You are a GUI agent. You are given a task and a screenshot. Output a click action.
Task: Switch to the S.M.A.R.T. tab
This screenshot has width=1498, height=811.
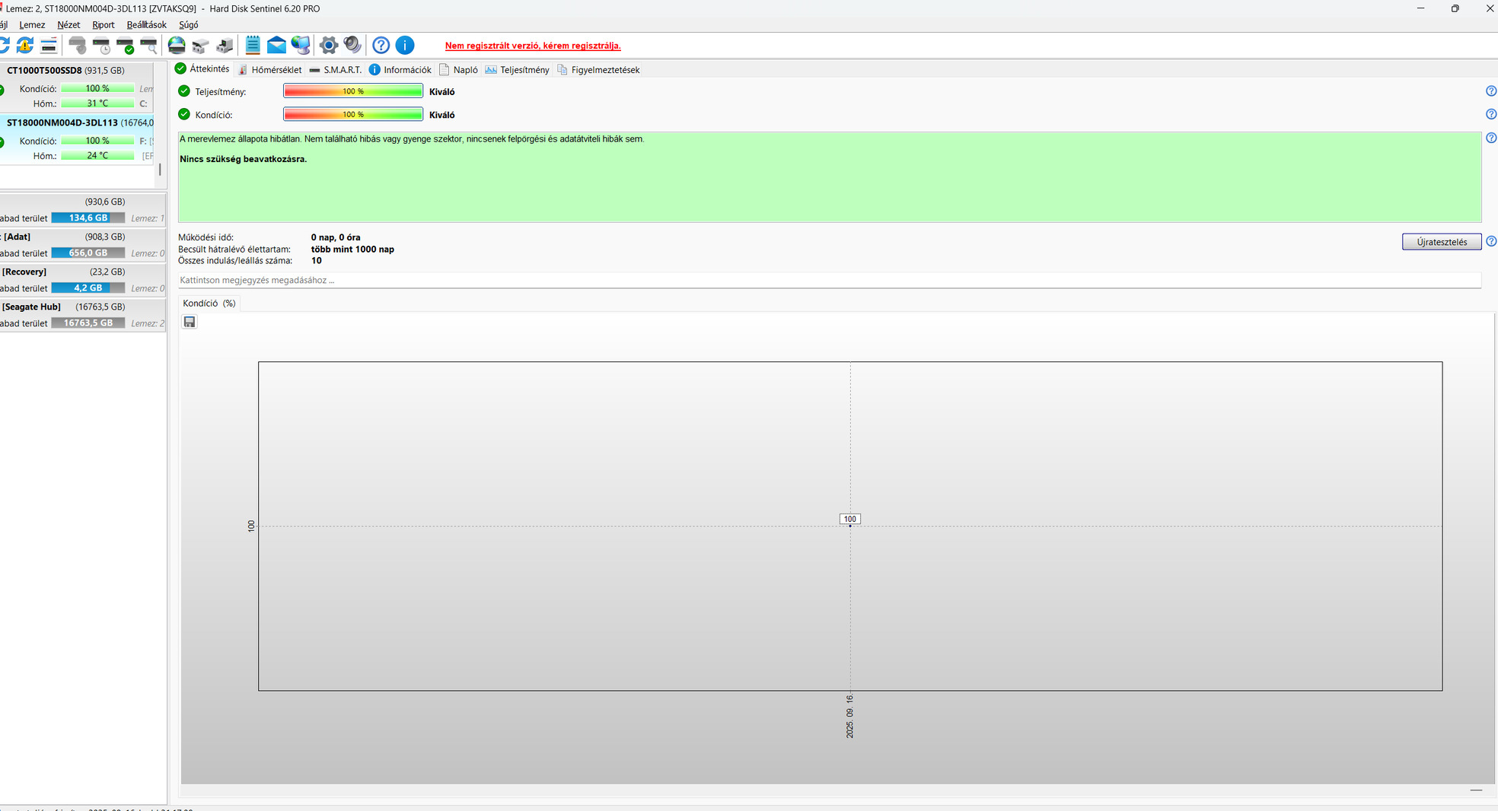coord(335,70)
